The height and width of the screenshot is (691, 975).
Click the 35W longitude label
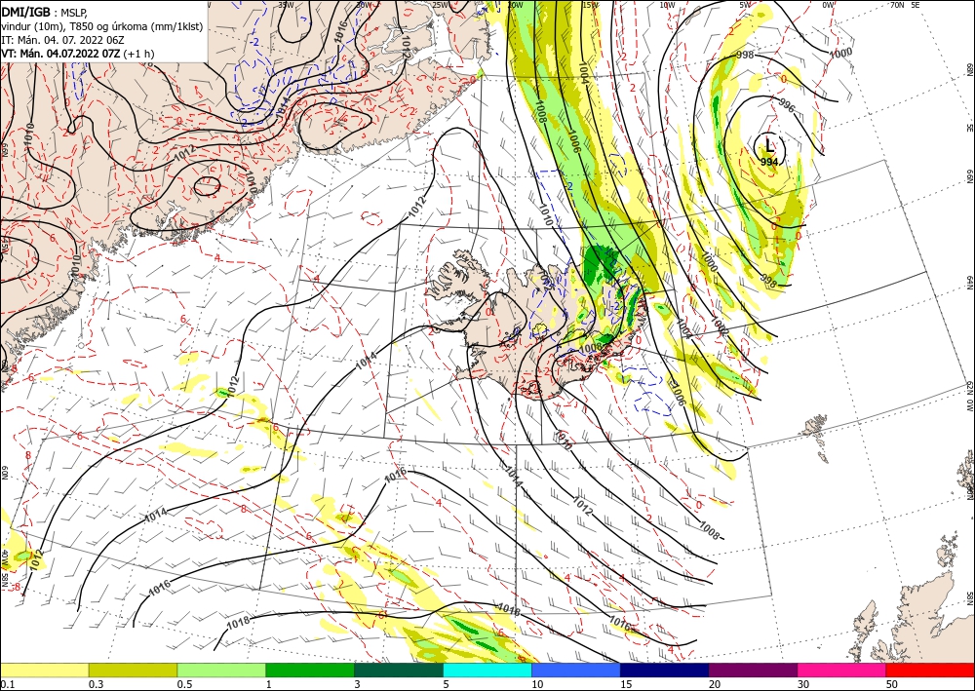[286, 4]
